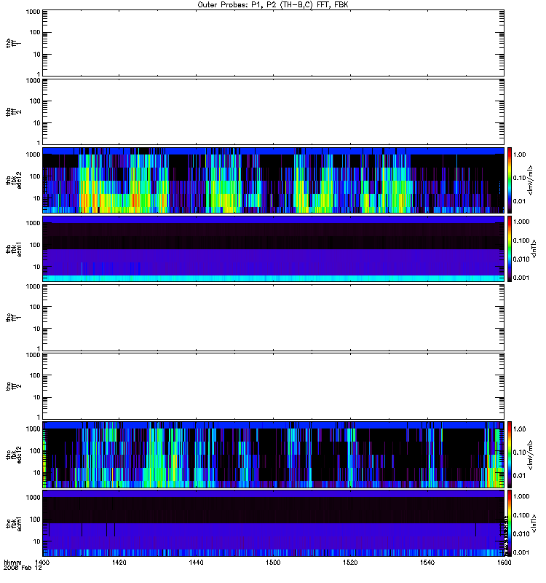
Task: Click the 0.100 tick on thb scm1 color bar
Action: click(x=521, y=240)
